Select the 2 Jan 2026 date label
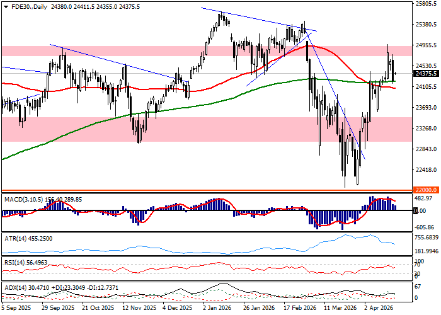441x315 pixels. point(216,309)
